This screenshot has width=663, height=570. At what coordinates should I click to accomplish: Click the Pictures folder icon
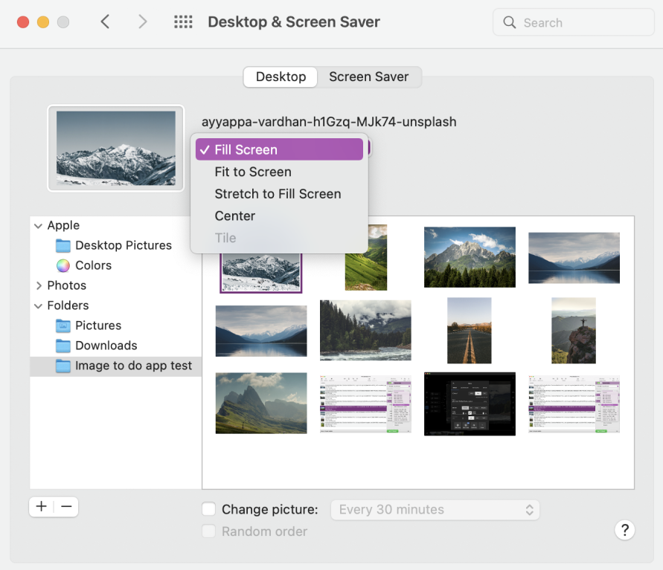point(63,326)
